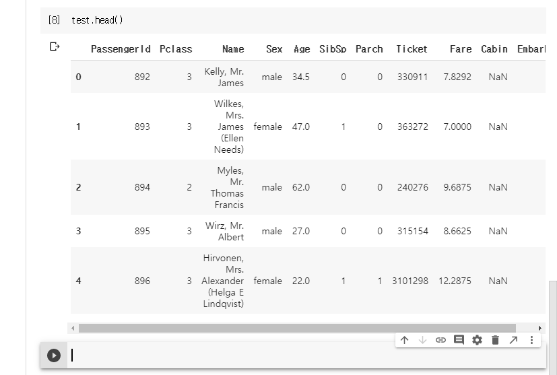Select the Kelly, Mr. James name cell
557x375 pixels.
tap(224, 77)
